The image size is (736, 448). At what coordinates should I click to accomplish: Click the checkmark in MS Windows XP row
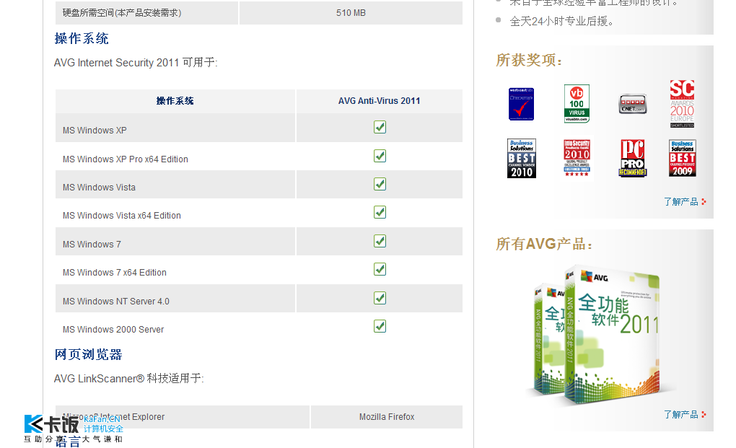pyautogui.click(x=380, y=127)
